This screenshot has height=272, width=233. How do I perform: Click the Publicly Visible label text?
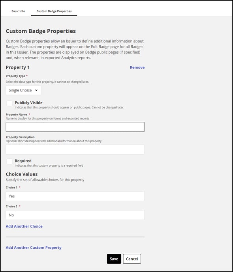[29, 103]
